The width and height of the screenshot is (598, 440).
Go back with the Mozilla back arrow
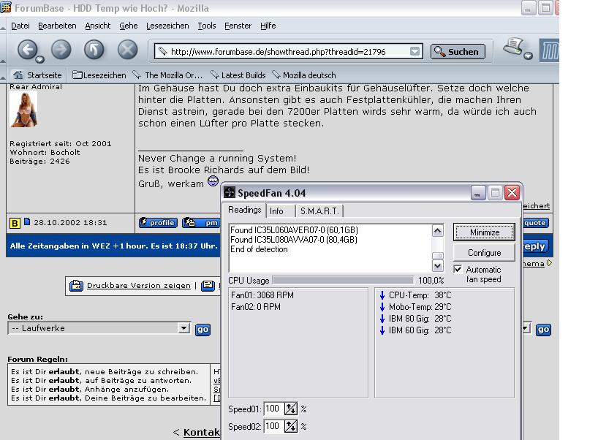(x=27, y=49)
